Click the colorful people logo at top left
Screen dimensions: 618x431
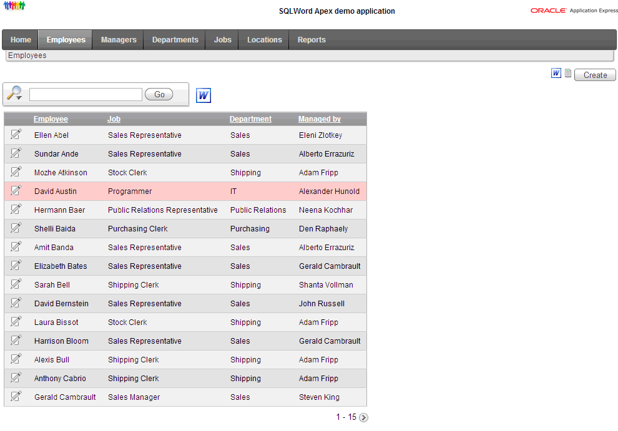tap(14, 6)
